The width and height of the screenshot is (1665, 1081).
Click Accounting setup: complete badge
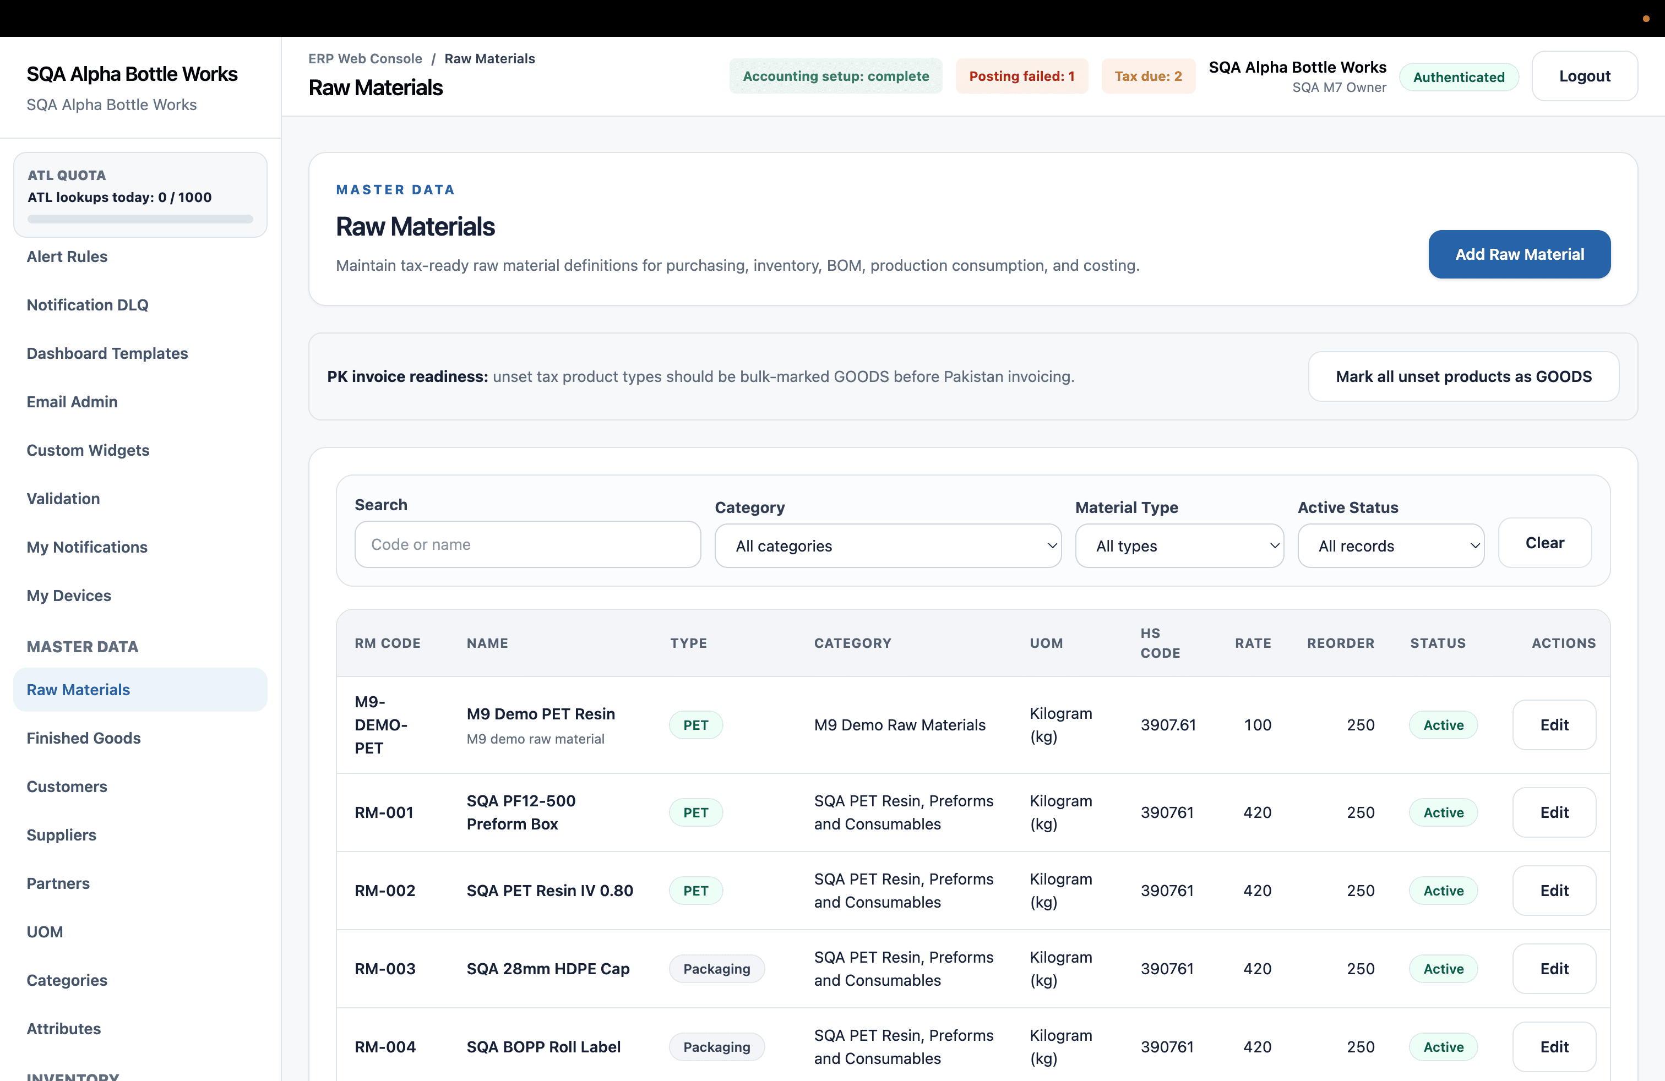[835, 76]
